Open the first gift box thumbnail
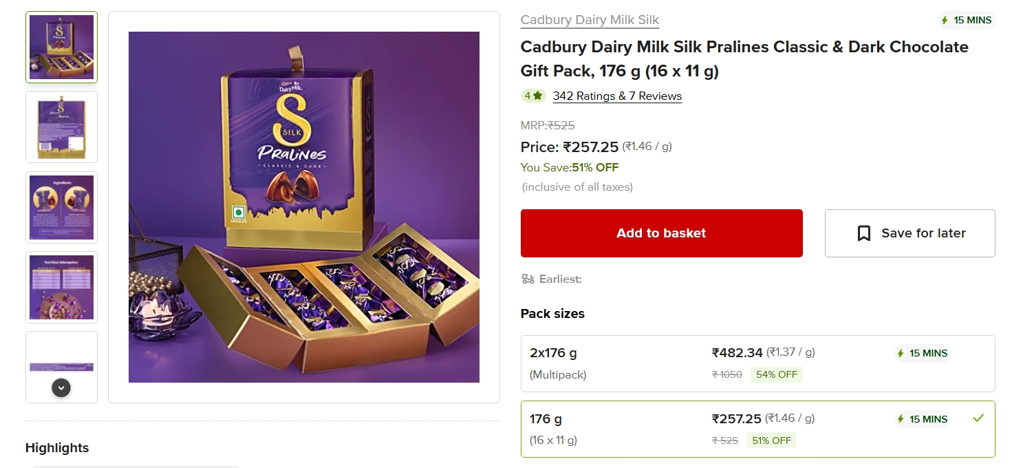The image size is (1023, 468). (61, 47)
